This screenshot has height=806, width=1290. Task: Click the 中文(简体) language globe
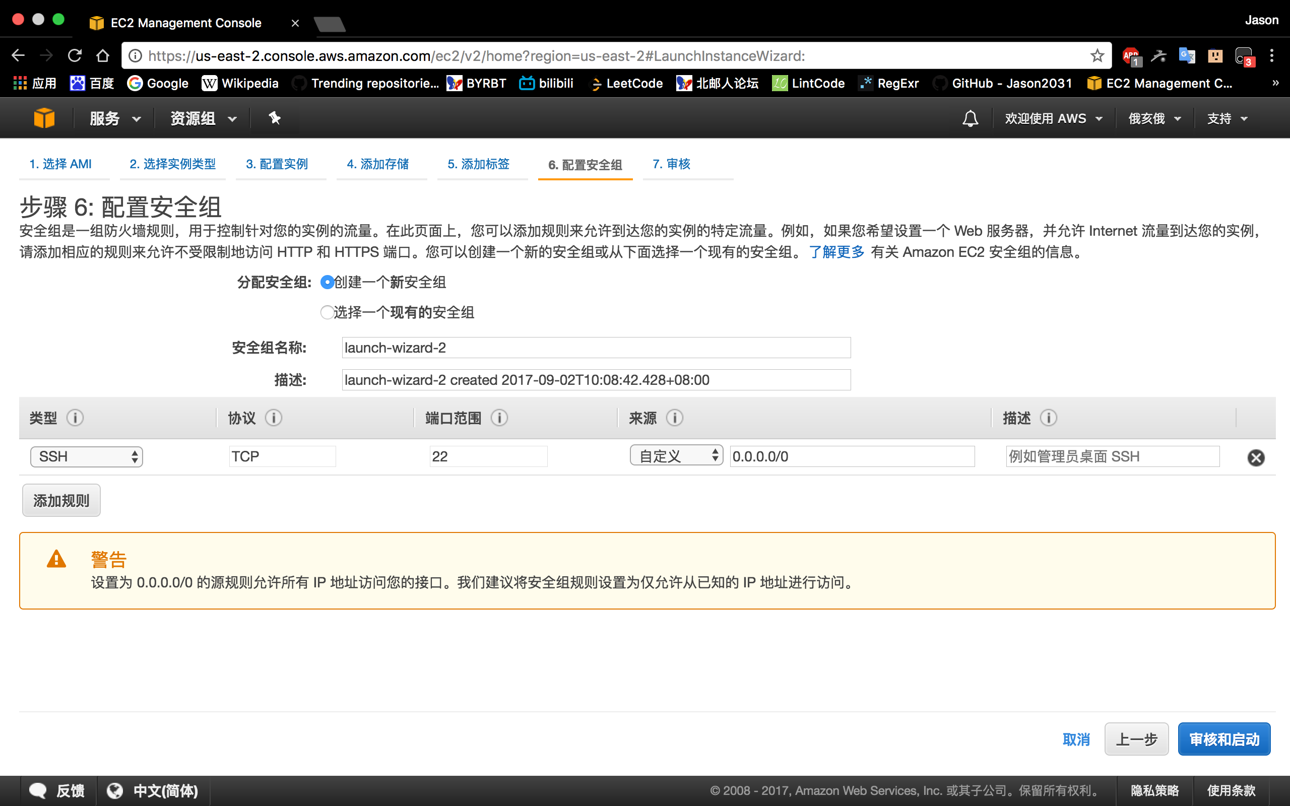tap(152, 790)
